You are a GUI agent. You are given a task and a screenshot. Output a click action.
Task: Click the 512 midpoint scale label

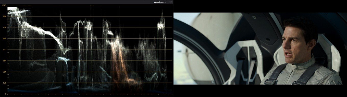click(4, 50)
